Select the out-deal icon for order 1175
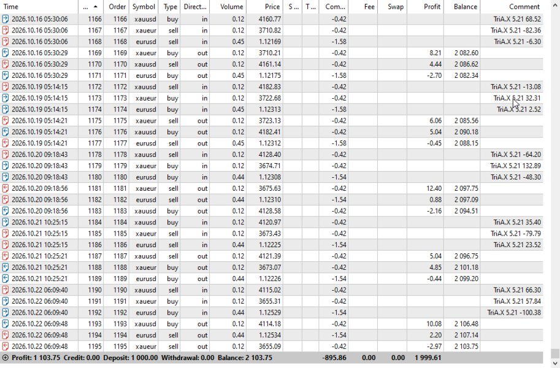Viewport: 560px width, 368px height. tap(5, 121)
